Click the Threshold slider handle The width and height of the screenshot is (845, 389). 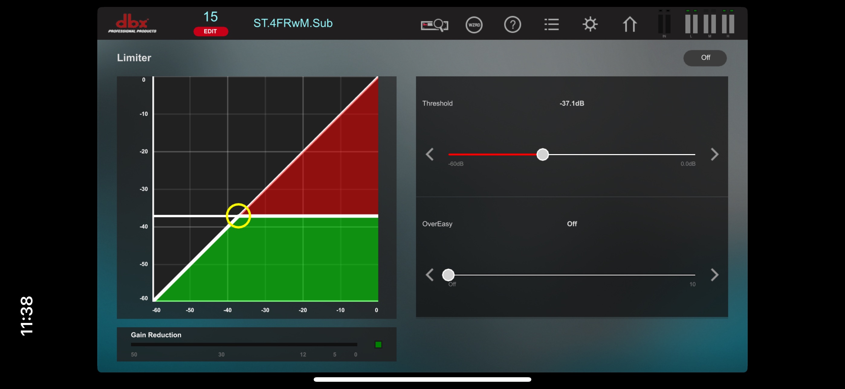[542, 154]
